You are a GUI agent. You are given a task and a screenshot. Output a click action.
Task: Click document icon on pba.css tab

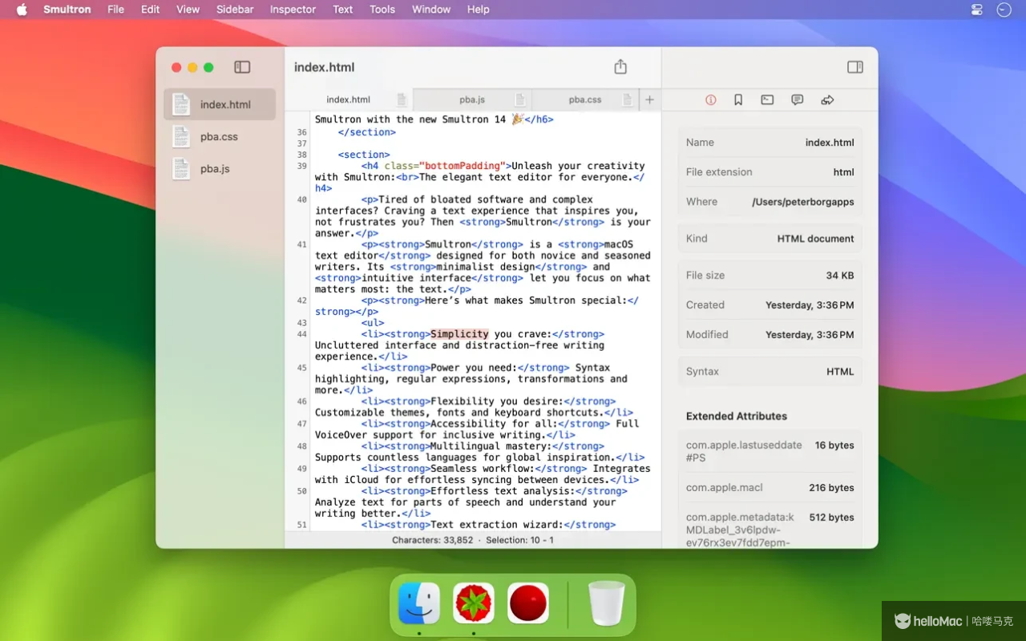627,100
